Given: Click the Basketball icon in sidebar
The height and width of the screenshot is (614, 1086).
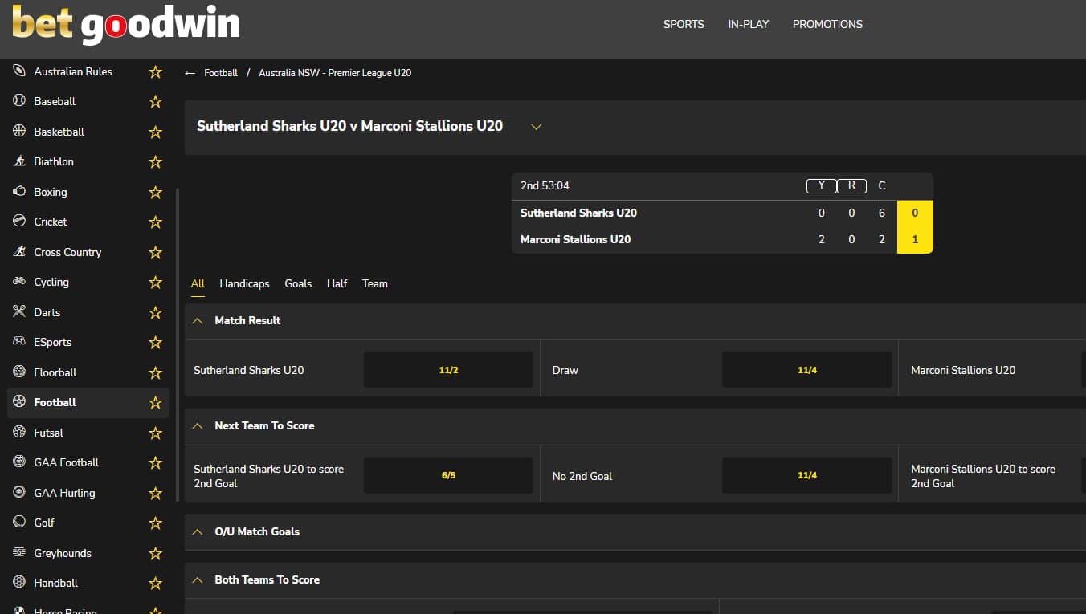Looking at the screenshot, I should click(x=19, y=132).
